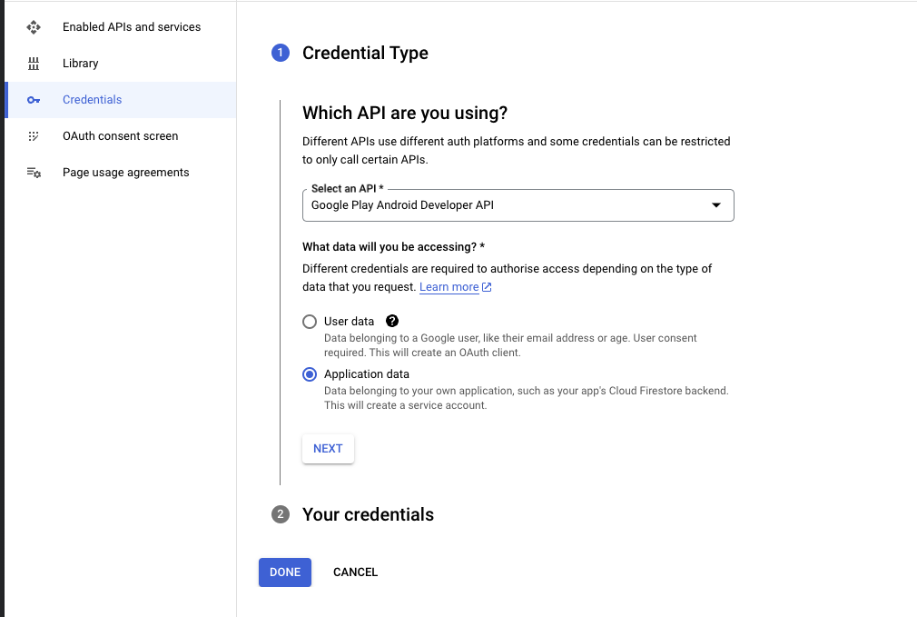This screenshot has height=617, width=917.
Task: Select the User data radio button
Action: tap(310, 322)
